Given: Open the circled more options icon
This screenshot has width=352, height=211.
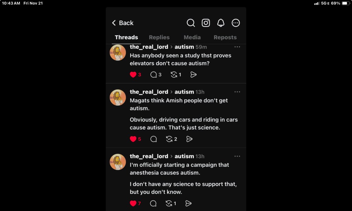Looking at the screenshot, I should 236,23.
